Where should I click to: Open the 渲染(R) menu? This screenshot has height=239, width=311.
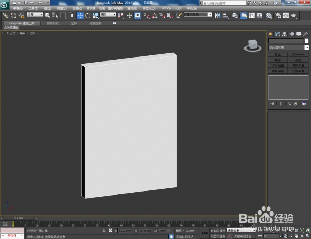pyautogui.click(x=132, y=8)
